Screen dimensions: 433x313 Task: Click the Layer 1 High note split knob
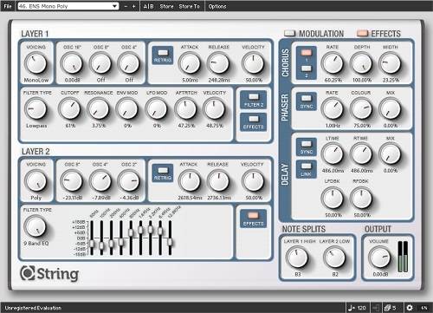pyautogui.click(x=297, y=258)
